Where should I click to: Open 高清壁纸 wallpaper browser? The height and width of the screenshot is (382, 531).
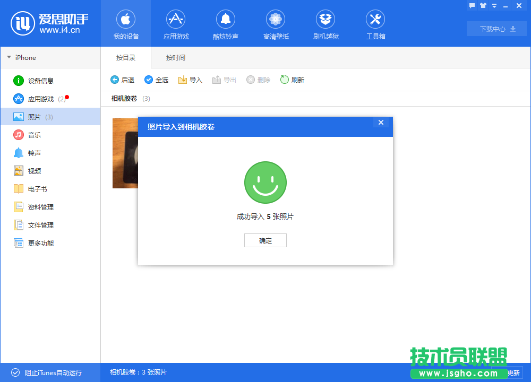[x=276, y=24]
